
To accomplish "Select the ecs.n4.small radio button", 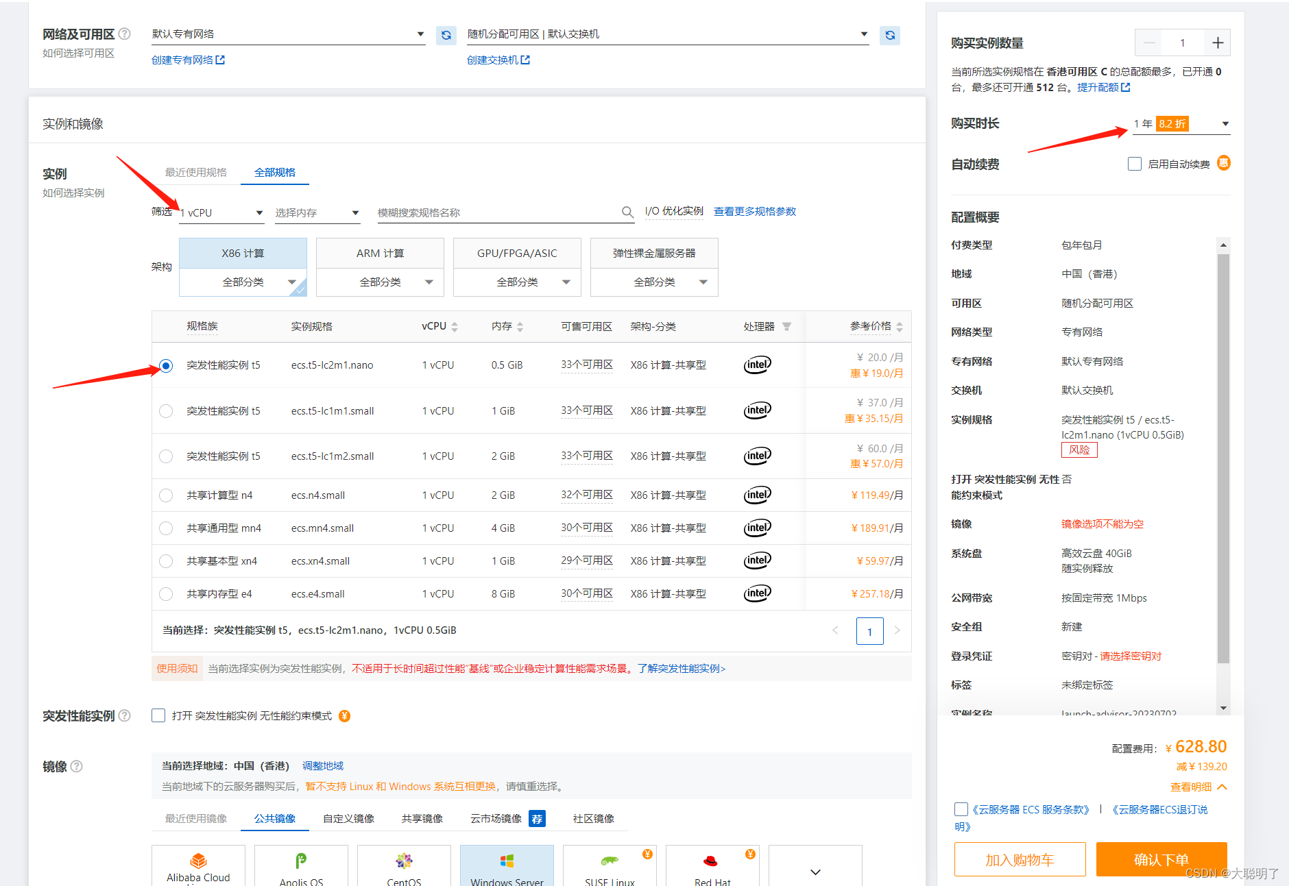I will [166, 495].
